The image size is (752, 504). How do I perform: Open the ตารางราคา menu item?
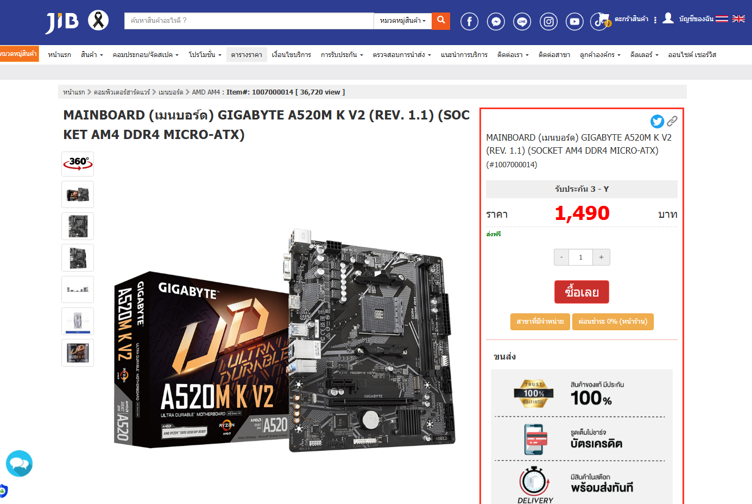[247, 54]
